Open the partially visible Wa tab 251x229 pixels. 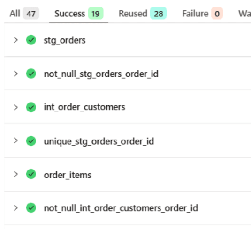point(244,14)
